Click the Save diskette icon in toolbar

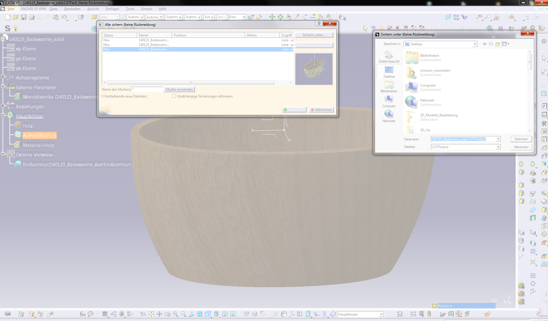point(24,17)
